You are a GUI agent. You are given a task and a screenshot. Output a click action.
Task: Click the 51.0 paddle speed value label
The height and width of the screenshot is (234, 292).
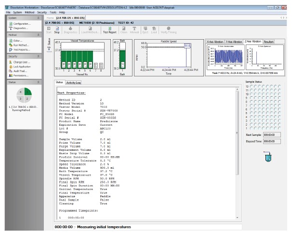[187, 46]
